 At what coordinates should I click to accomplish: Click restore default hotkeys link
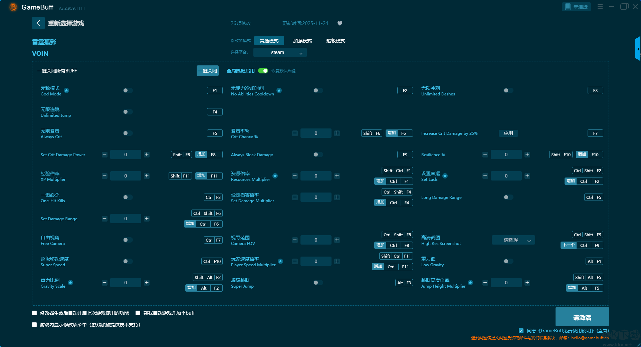(283, 71)
